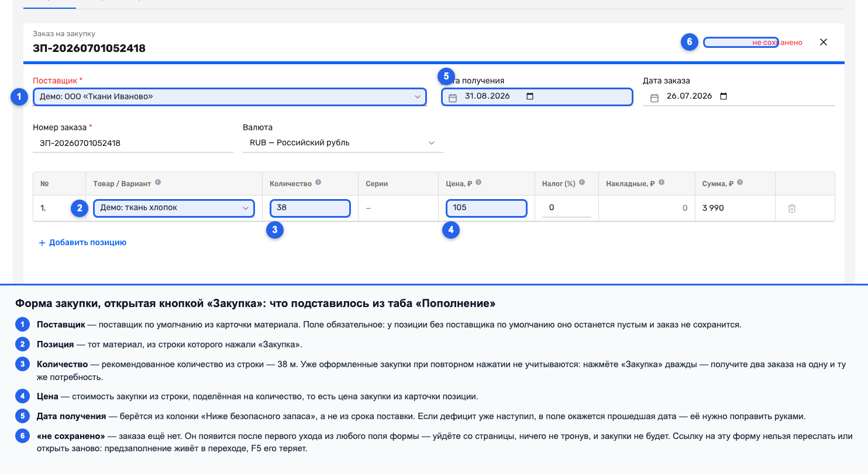Click the Количество field with 38
The image size is (868, 474).
[x=310, y=208]
